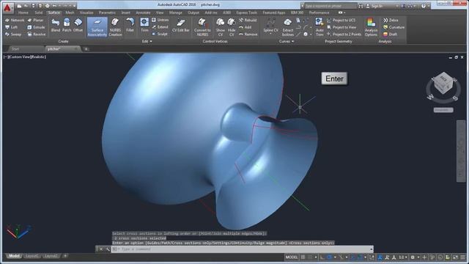
Task: Click the command line input
Action: [243, 249]
